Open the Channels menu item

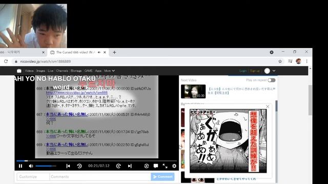click(x=62, y=71)
